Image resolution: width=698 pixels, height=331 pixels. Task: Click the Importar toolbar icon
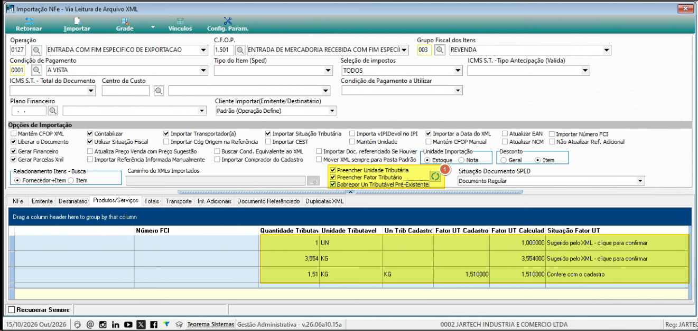point(77,21)
